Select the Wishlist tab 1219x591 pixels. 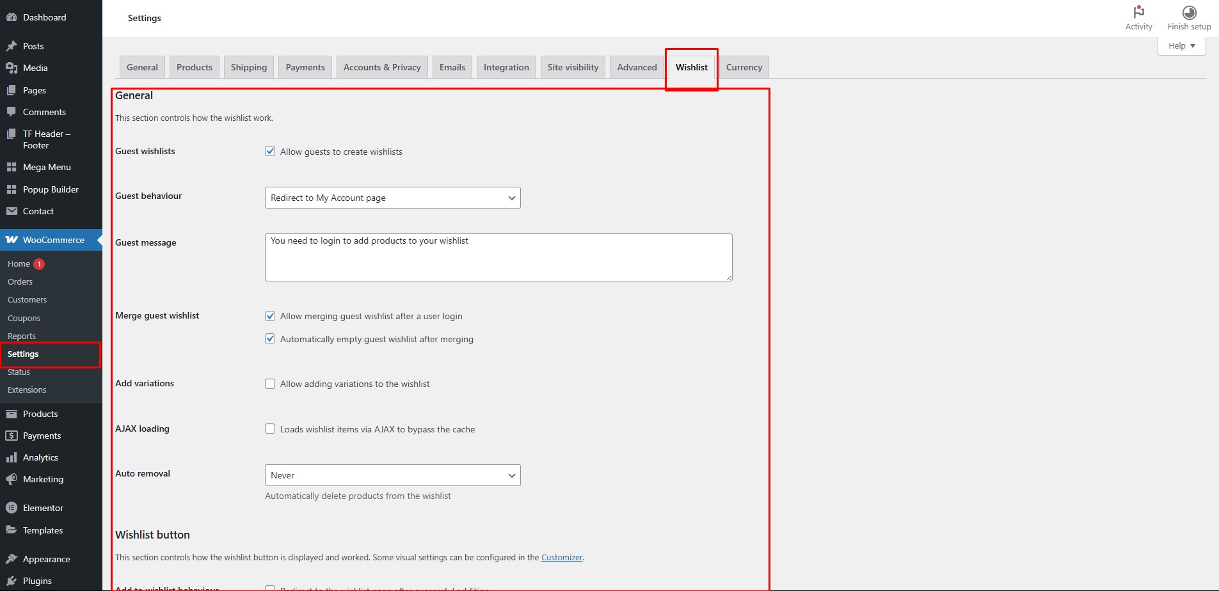click(692, 67)
